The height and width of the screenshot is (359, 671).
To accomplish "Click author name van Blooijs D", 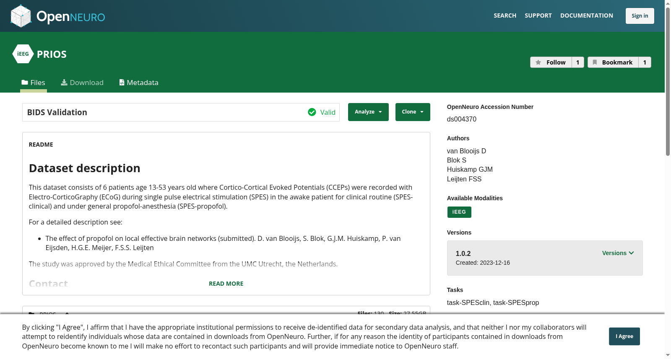I will 466,151.
